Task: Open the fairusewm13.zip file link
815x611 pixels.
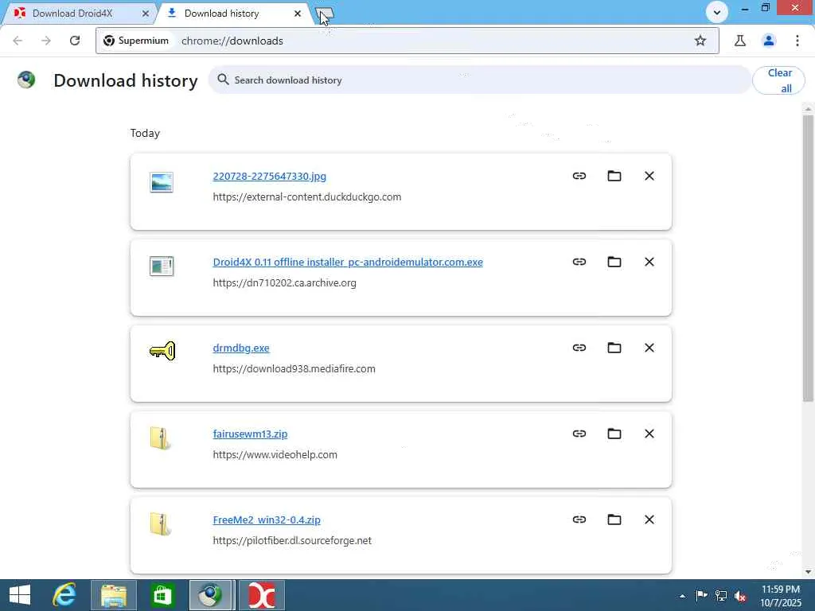Action: point(250,434)
